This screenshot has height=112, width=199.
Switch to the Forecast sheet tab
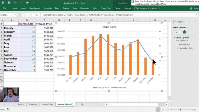coord(33,105)
